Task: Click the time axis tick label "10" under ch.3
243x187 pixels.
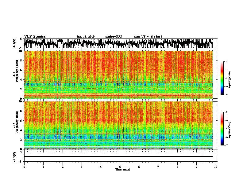Action: pos(216,167)
